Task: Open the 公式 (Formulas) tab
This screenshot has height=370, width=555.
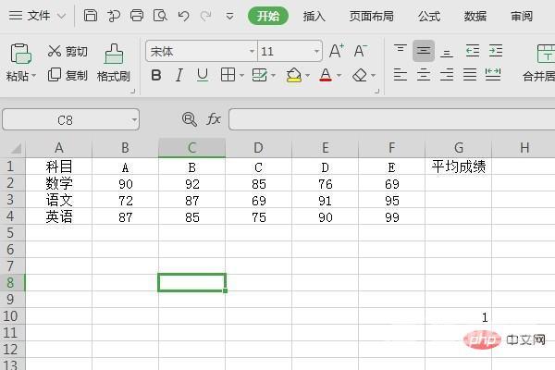Action: point(429,16)
